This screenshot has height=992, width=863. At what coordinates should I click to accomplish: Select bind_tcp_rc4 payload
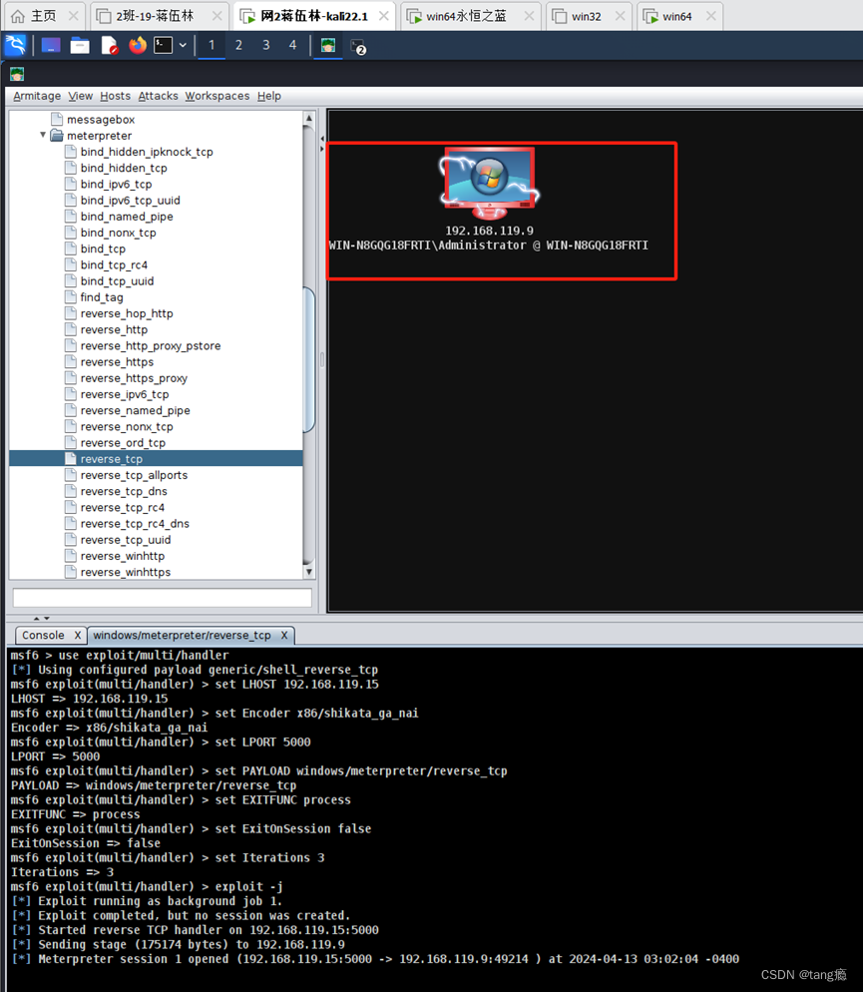114,265
